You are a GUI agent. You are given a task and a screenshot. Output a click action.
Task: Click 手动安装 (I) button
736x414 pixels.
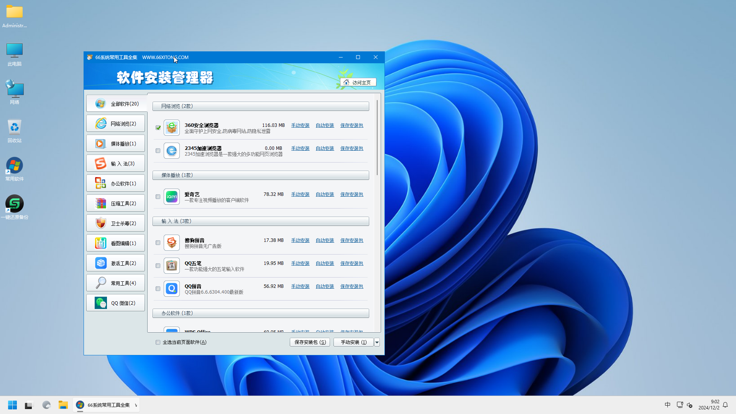(353, 342)
